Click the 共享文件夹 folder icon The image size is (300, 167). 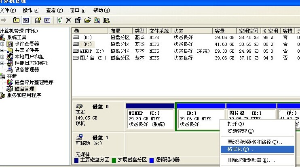[10, 50]
